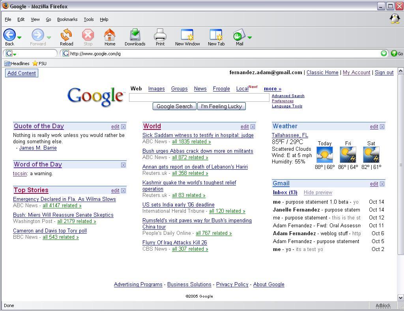Hide preview in Gmail module

[x=318, y=193]
